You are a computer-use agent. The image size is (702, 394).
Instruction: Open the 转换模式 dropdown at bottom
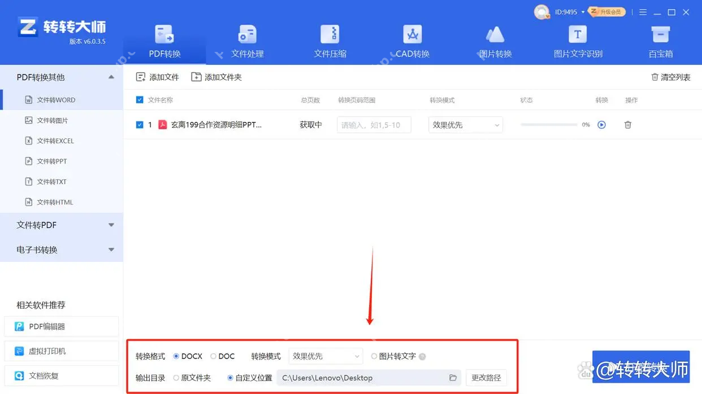click(326, 356)
